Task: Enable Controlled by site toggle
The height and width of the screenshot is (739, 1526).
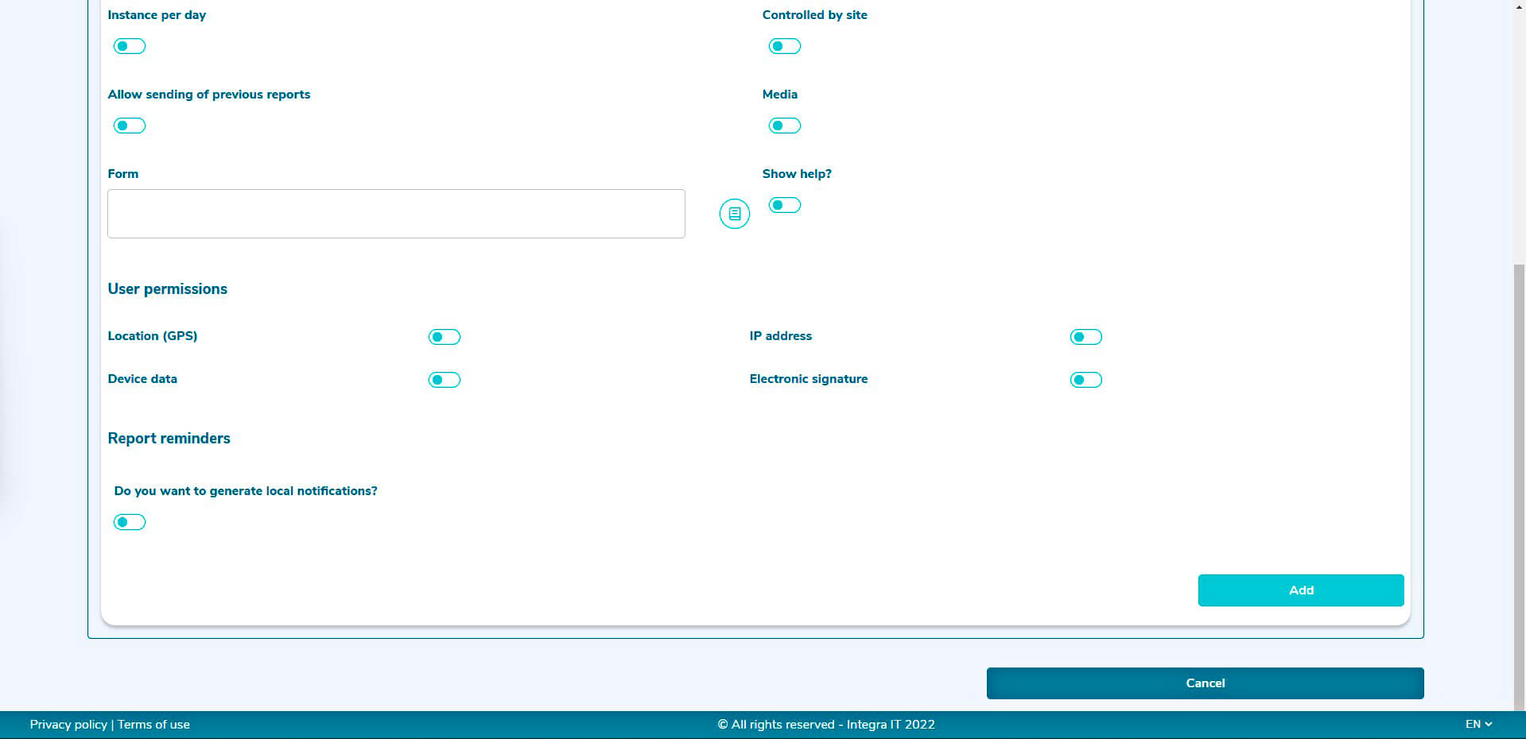Action: point(784,46)
